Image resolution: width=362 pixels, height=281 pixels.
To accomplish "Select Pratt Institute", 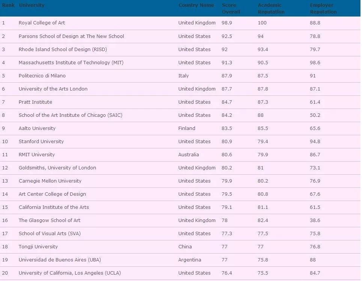I will pyautogui.click(x=35, y=102).
